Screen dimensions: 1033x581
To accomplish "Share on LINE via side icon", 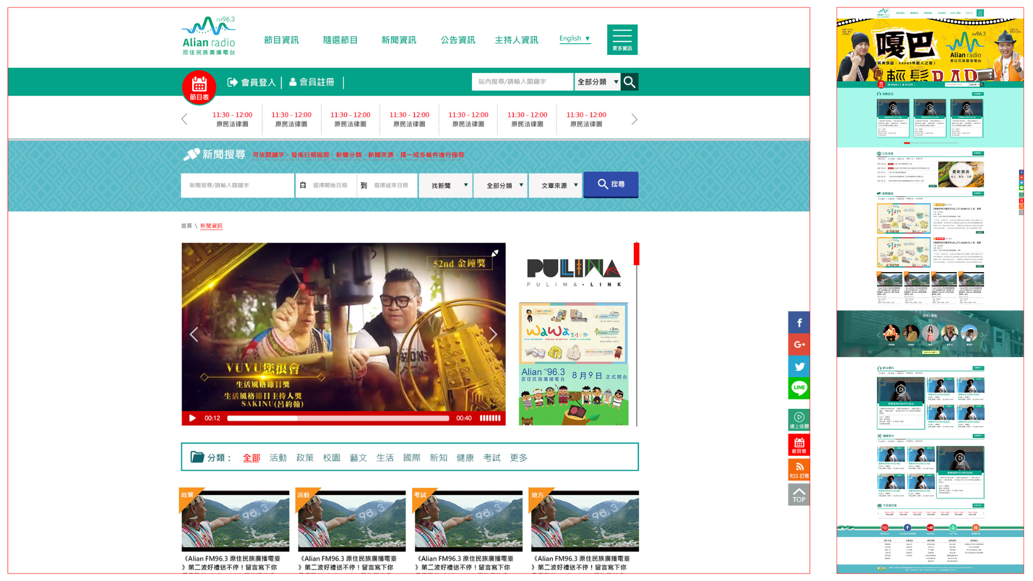I will [799, 388].
